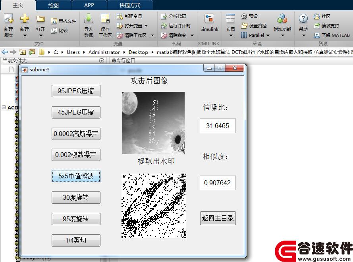
Task: Expand the 打开 dropdown arrow
Action: click(x=41, y=36)
